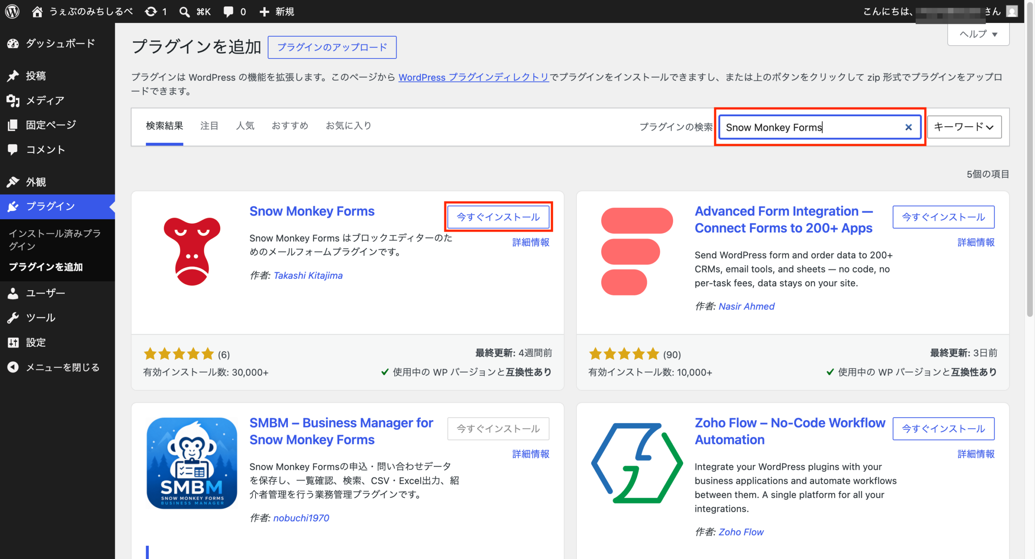Open the メディア menu

pos(57,100)
